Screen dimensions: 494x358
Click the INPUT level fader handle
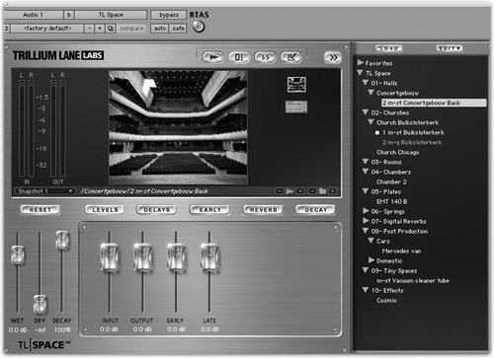[110, 257]
